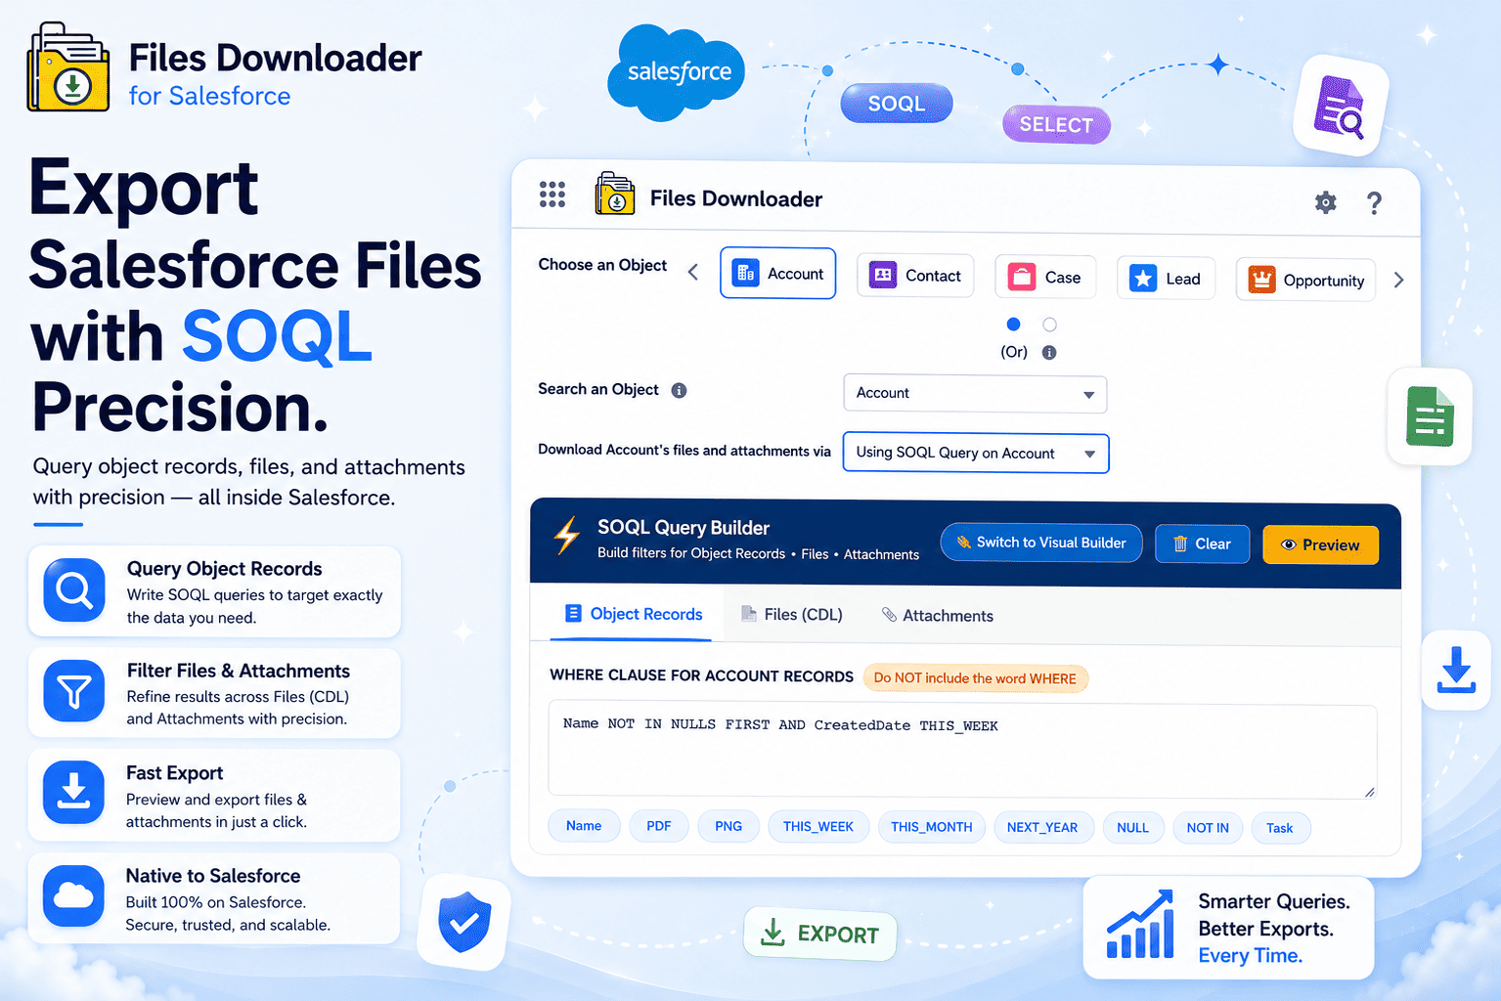The width and height of the screenshot is (1501, 1001).
Task: Click the blue shield checkmark icon
Action: [x=464, y=922]
